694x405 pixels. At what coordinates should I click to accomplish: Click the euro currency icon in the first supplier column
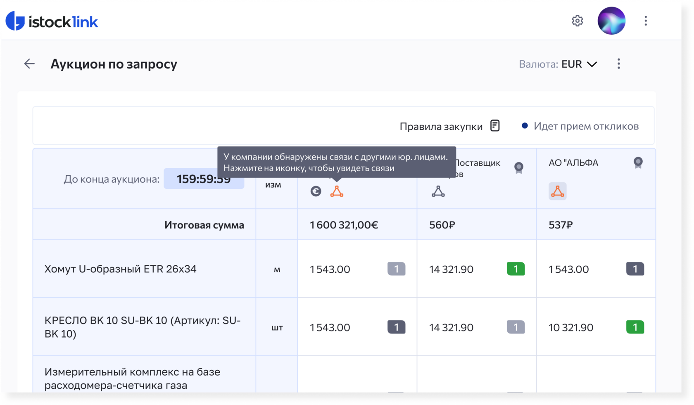[316, 191]
